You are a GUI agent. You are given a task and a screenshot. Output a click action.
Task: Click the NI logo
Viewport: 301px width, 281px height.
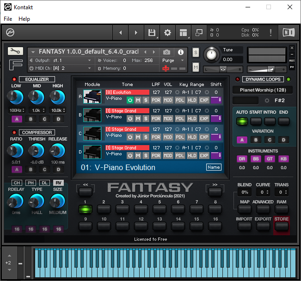289,32
